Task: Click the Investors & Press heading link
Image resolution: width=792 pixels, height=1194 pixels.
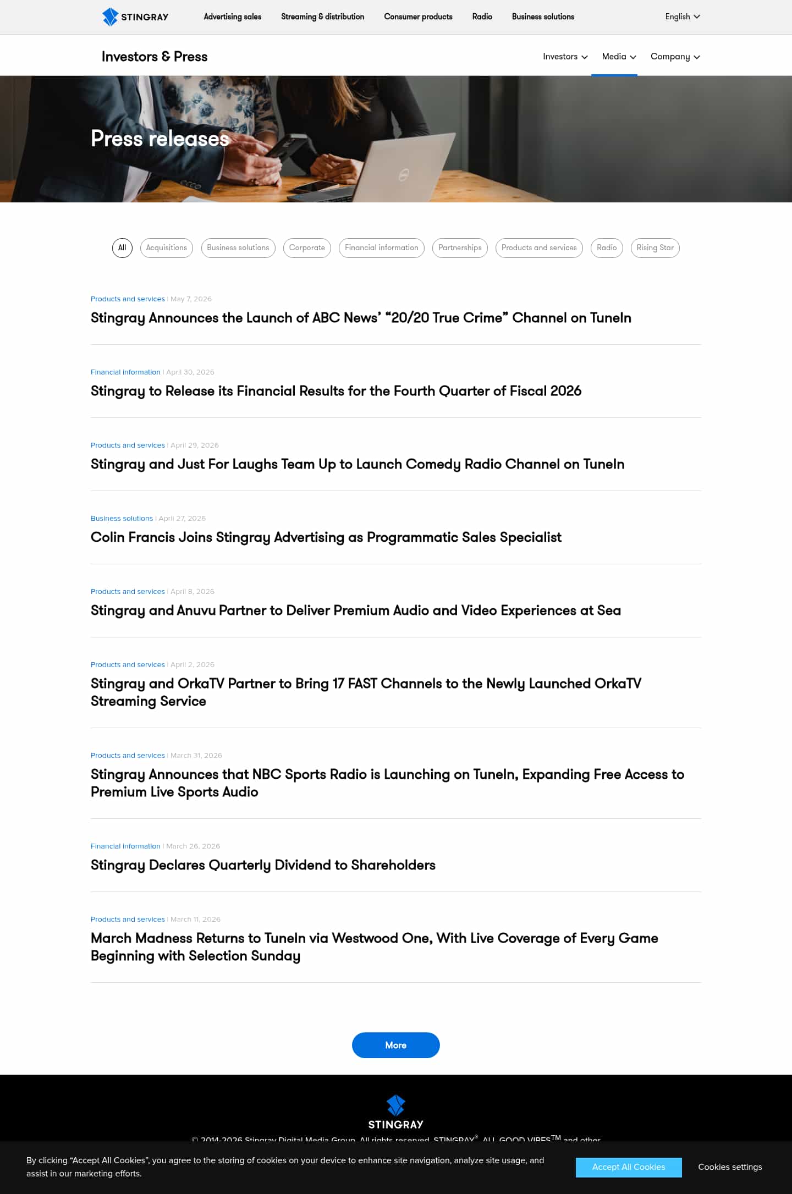Action: click(x=155, y=57)
